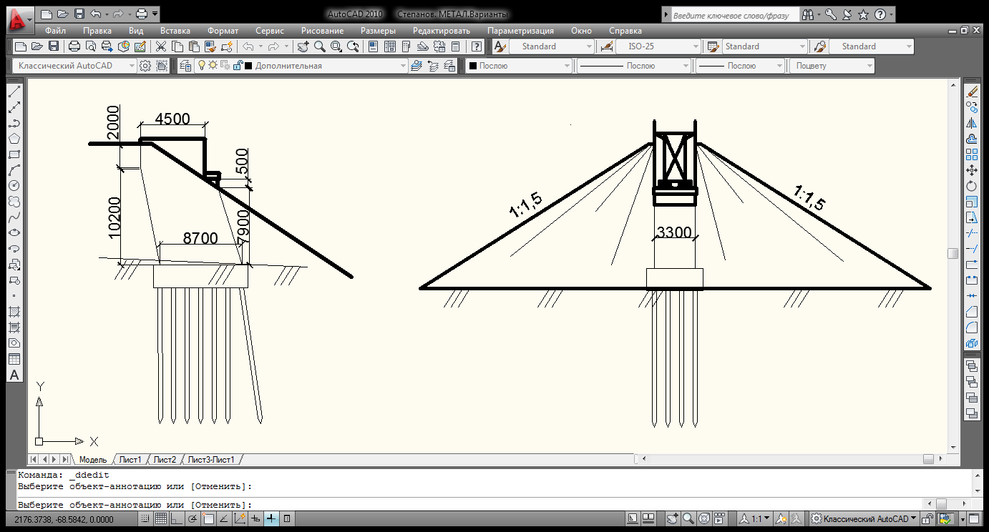This screenshot has width=989, height=532.
Task: Click the Cut scissors icon
Action: tap(161, 46)
